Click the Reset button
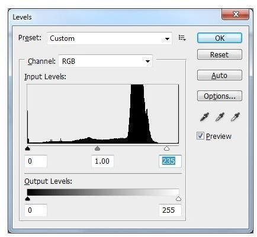257x237 pixels. [220, 54]
